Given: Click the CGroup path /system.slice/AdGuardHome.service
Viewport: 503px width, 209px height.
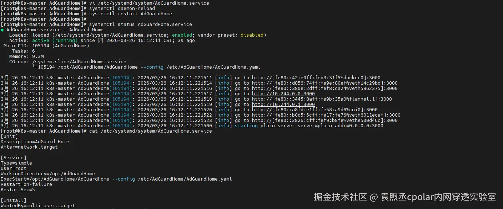Looking at the screenshot, I should point(79,62).
